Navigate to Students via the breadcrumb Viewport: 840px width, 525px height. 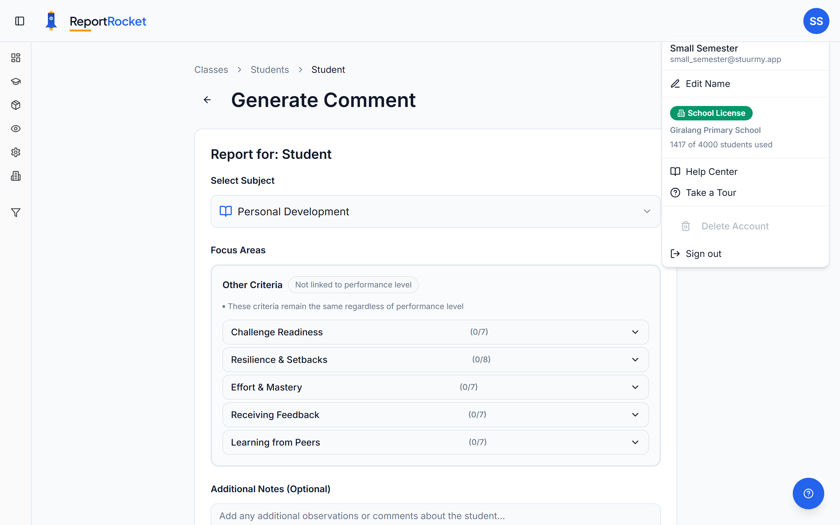(270, 70)
